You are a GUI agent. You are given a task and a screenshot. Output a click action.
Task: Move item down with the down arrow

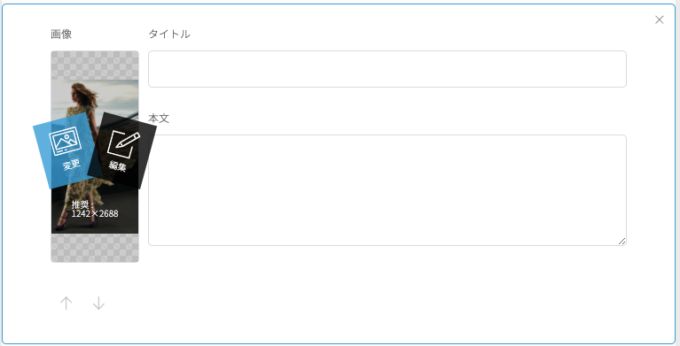point(99,304)
